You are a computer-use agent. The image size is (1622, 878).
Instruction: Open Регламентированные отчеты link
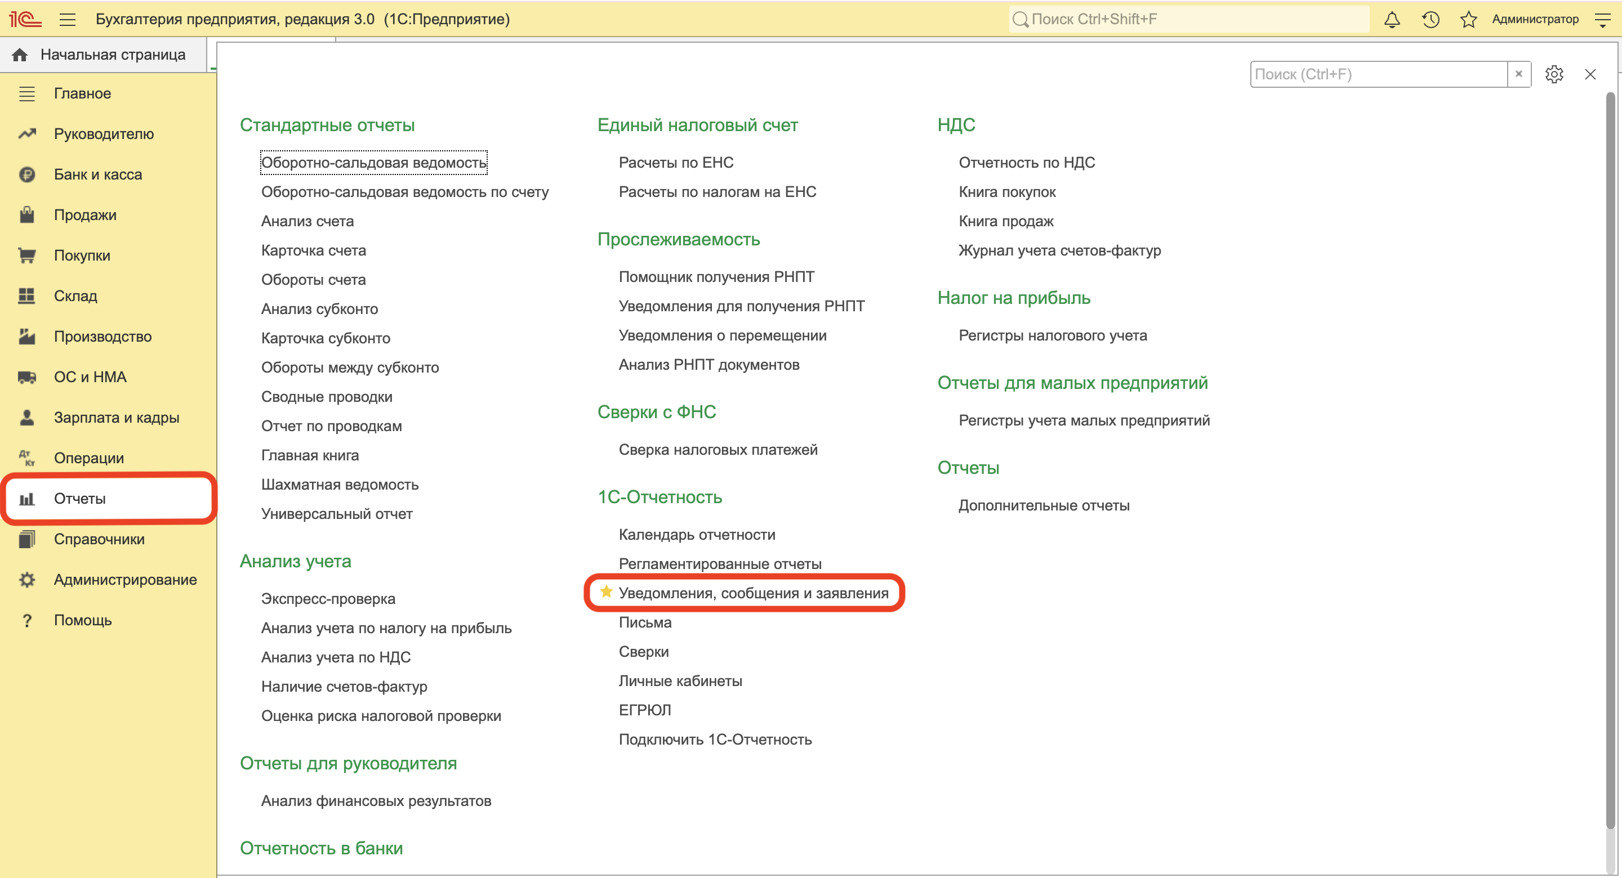tap(720, 564)
